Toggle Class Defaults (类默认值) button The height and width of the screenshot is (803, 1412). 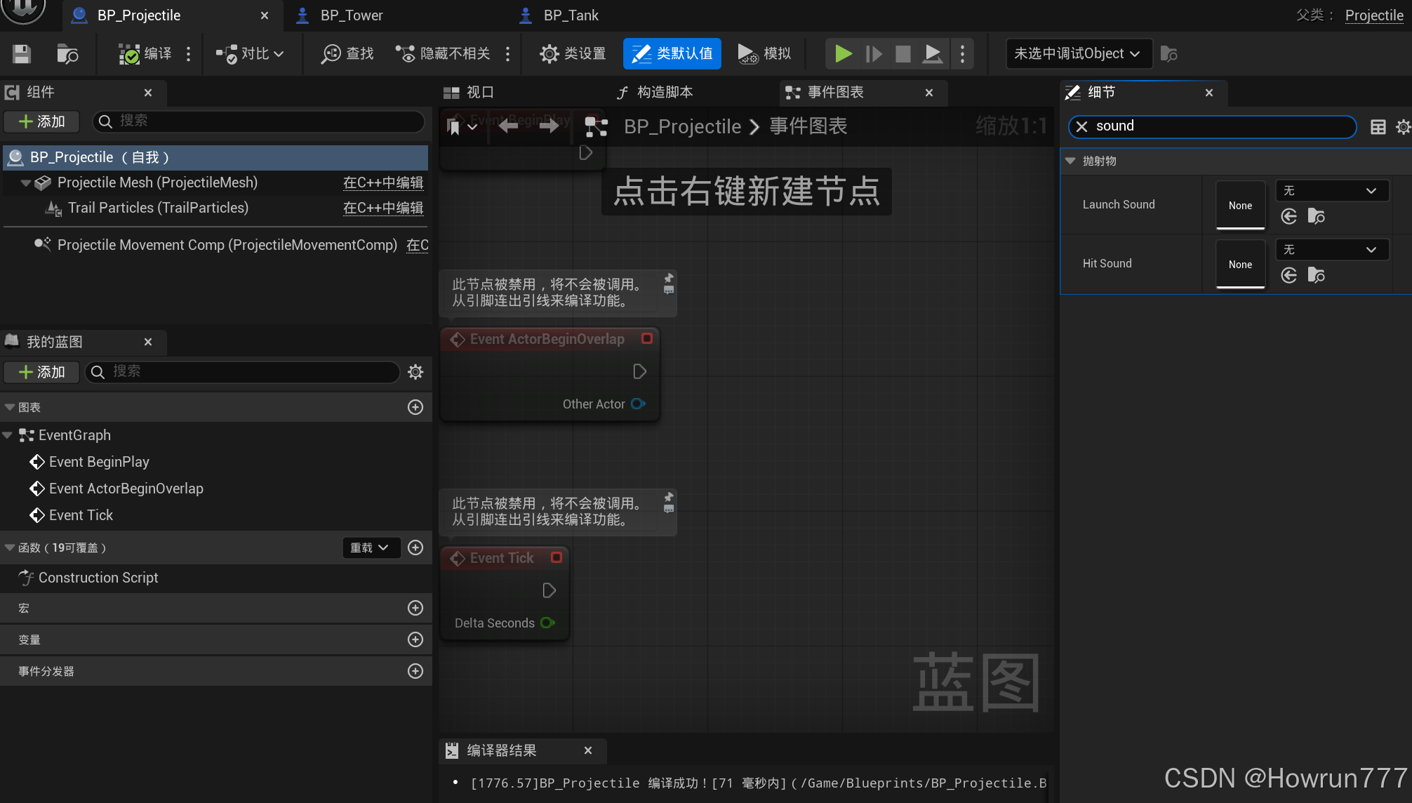coord(672,54)
